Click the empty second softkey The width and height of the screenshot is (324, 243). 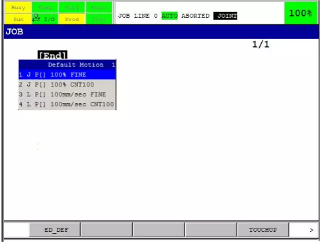point(106,230)
